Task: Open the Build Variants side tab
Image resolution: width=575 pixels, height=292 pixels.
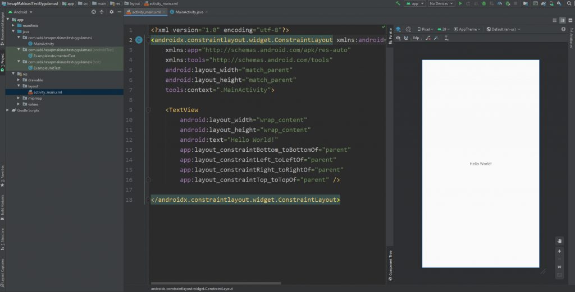Action: coord(3,207)
